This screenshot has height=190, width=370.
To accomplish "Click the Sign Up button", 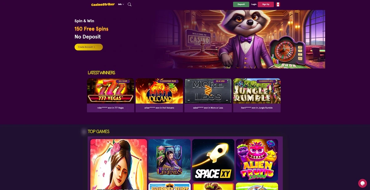I will pyautogui.click(x=266, y=4).
